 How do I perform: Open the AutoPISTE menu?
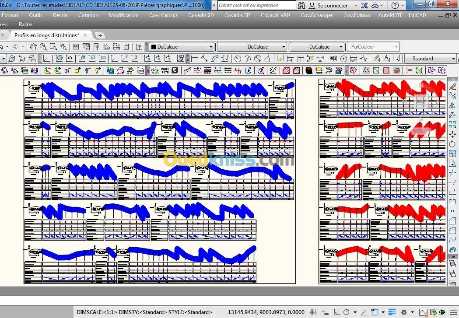390,15
